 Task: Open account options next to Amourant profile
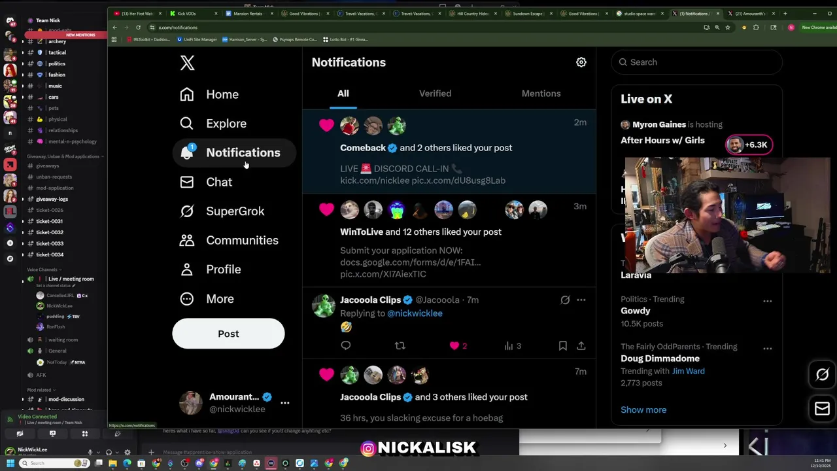pos(285,403)
